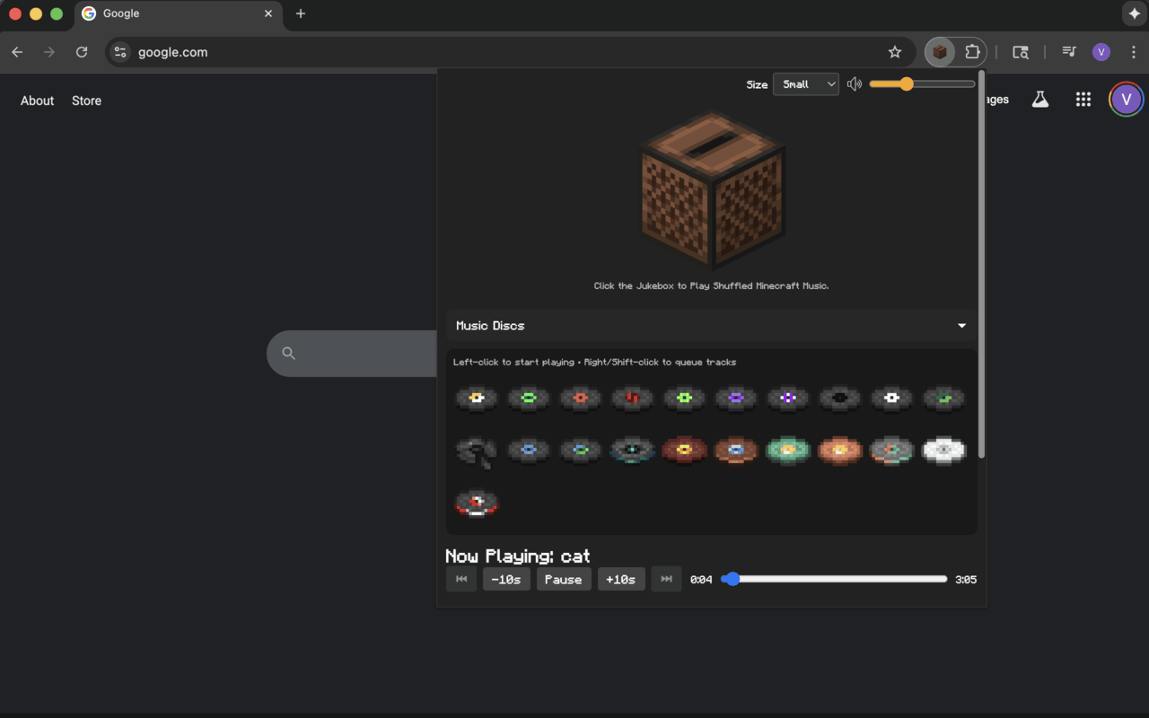This screenshot has height=718, width=1149.
Task: Play the golden disc 13
Action: [x=477, y=398]
